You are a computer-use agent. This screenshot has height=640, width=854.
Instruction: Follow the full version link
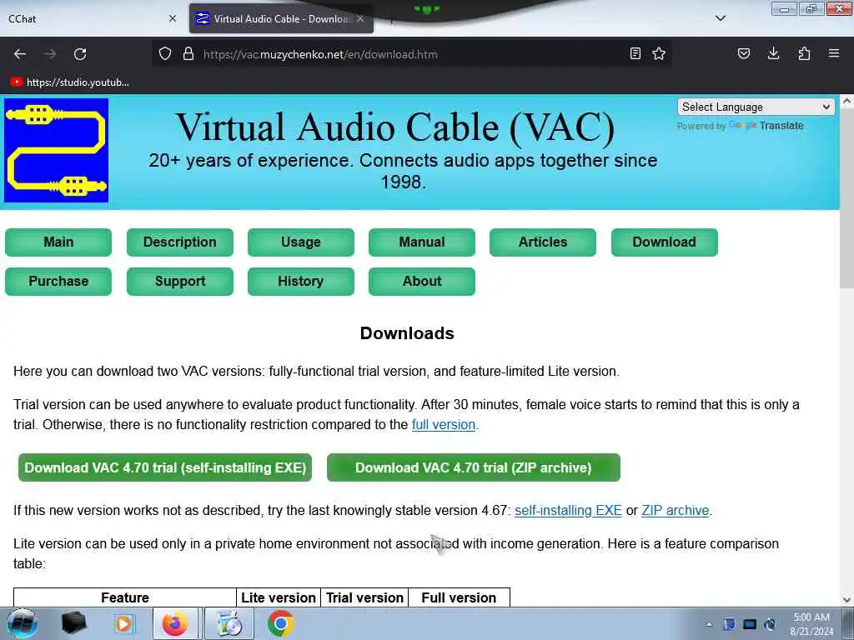(x=444, y=424)
